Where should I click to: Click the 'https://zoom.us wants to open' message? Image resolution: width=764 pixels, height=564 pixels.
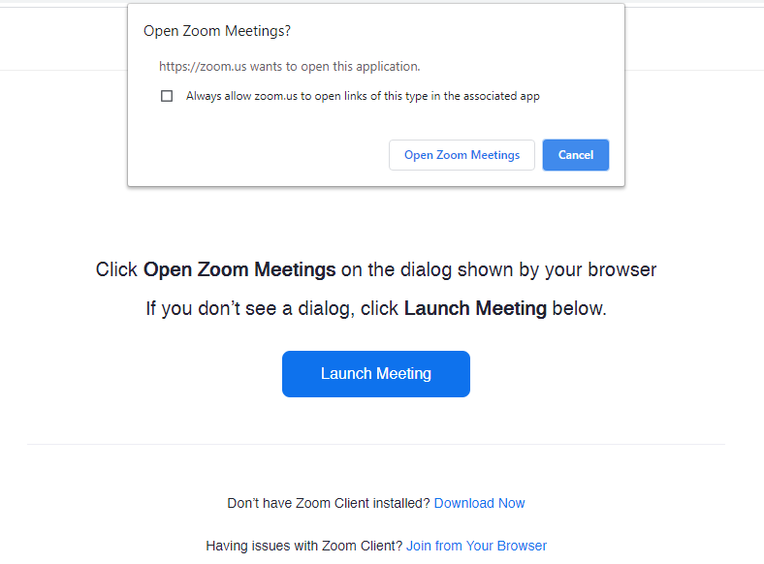(289, 67)
